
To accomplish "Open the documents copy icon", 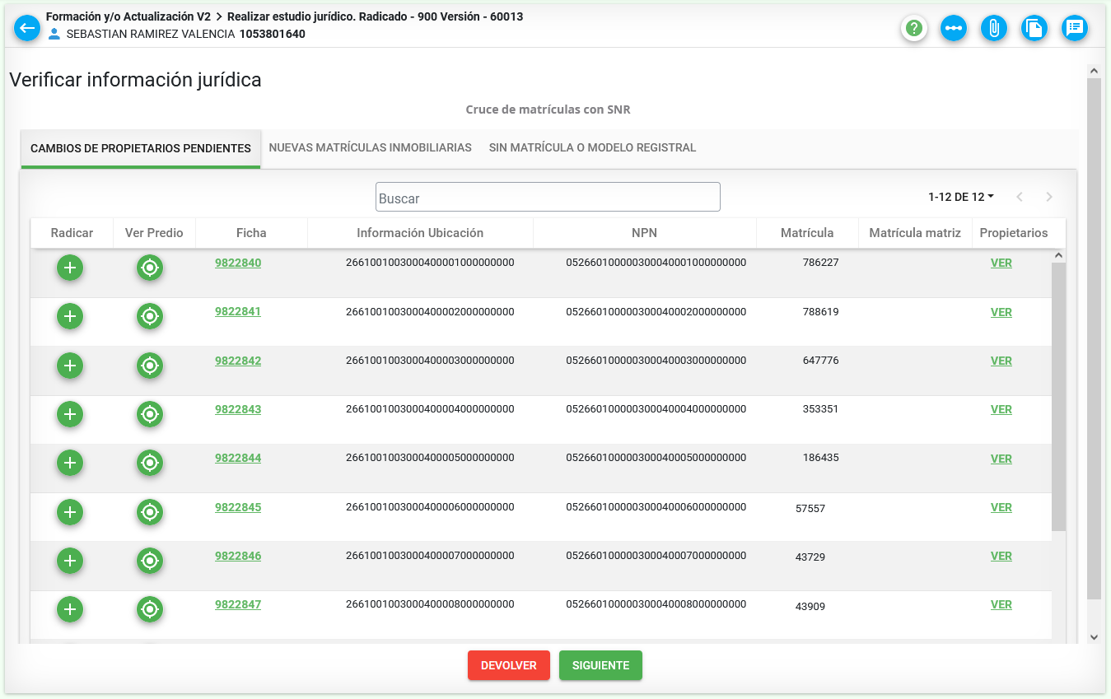I will [x=1034, y=28].
